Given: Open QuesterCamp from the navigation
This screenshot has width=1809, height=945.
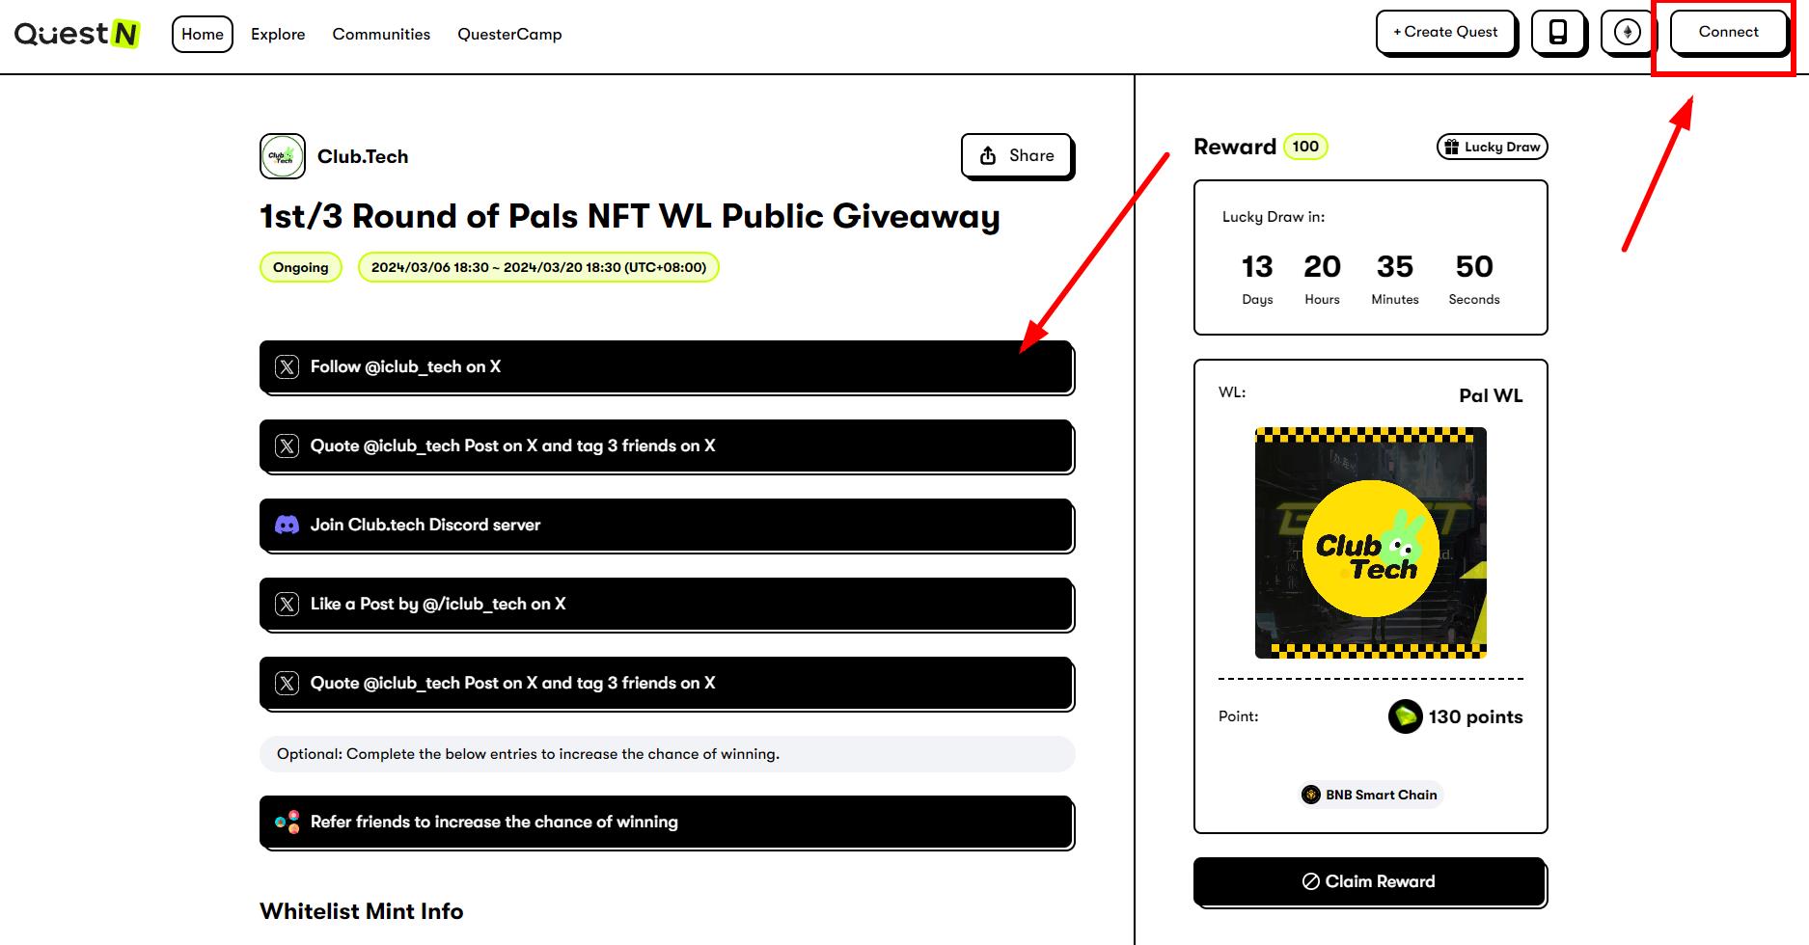Looking at the screenshot, I should [x=509, y=34].
